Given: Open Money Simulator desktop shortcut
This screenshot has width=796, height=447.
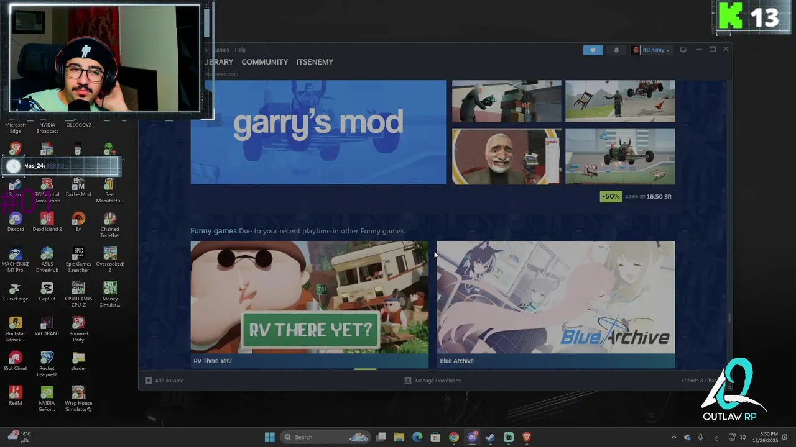Looking at the screenshot, I should click(x=109, y=294).
